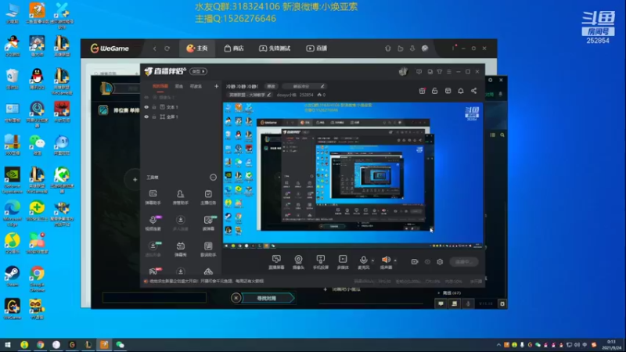
Task: Switch to the WeGame 商店 tab
Action: pos(234,48)
